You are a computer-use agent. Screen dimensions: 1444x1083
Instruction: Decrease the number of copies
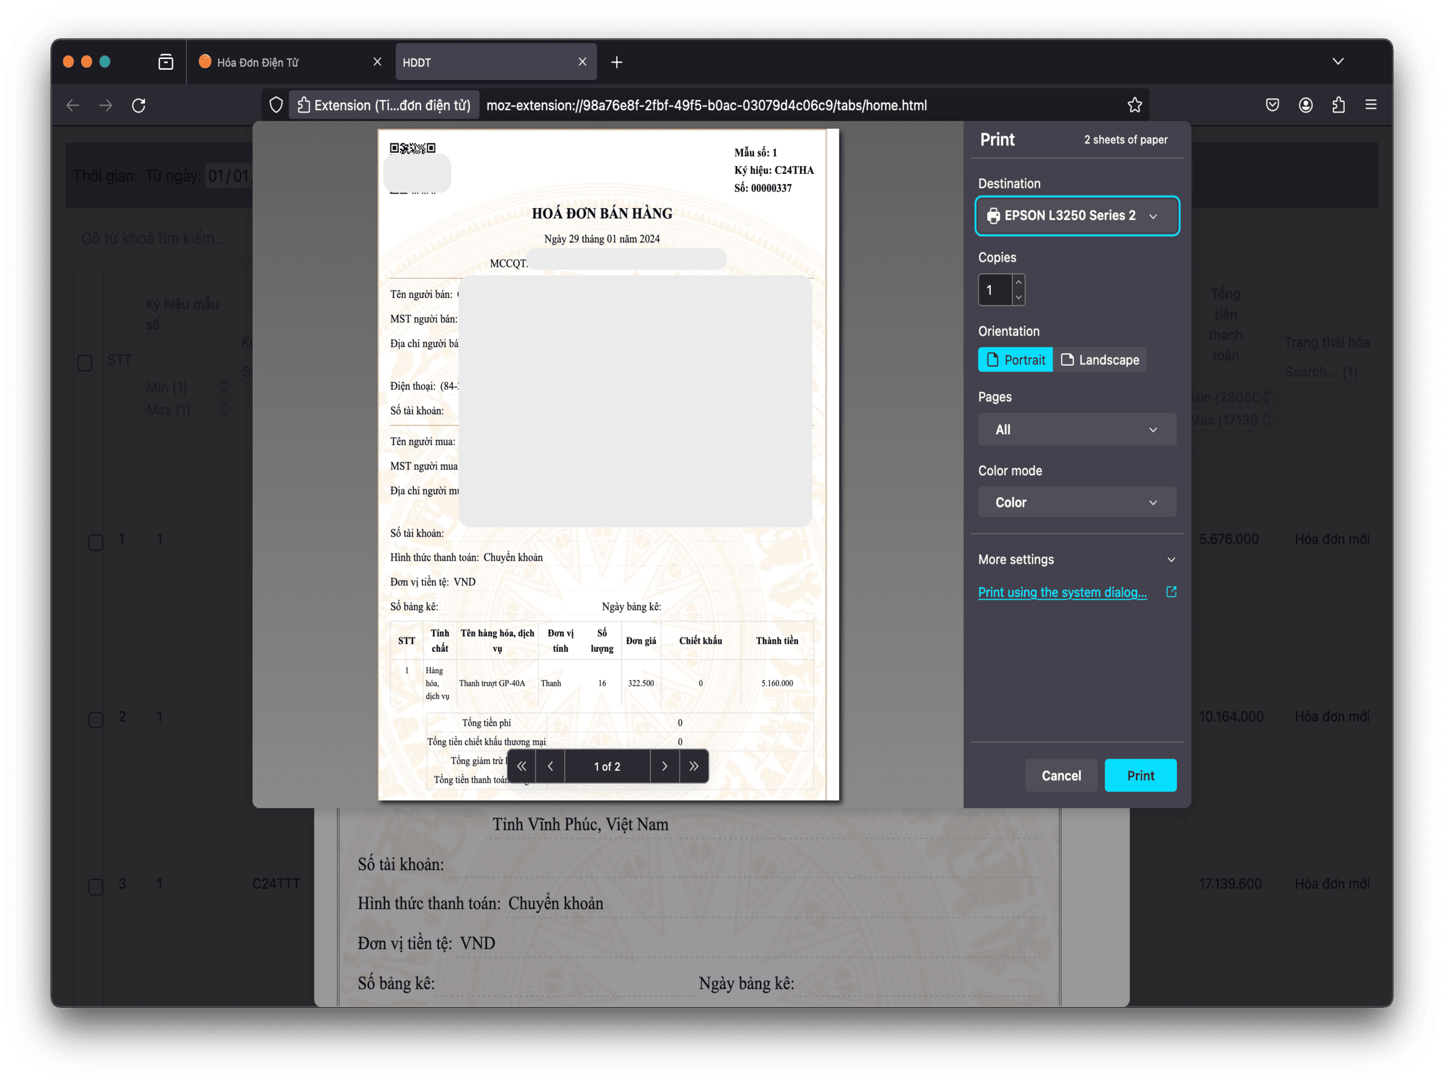(x=1019, y=297)
